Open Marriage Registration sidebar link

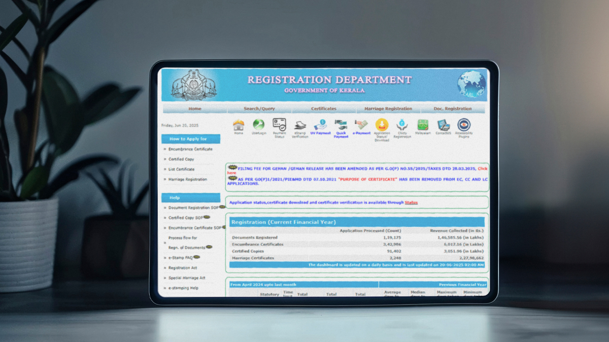[188, 180]
